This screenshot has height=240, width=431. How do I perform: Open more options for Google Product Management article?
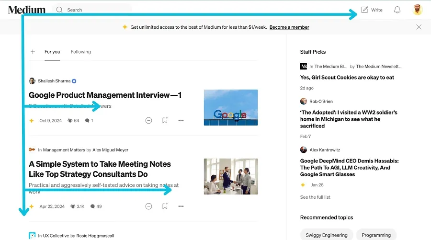[181, 120]
